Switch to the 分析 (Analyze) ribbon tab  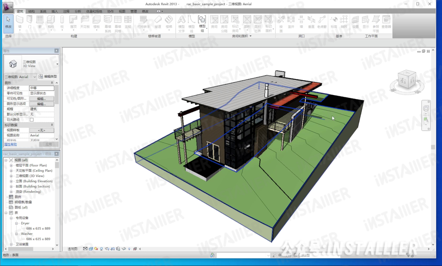(x=78, y=11)
